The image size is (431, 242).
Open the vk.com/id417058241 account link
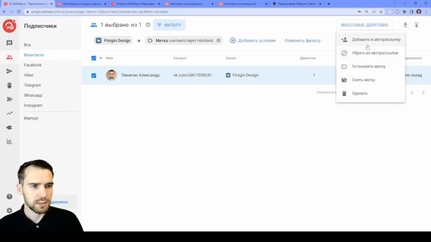tap(193, 75)
